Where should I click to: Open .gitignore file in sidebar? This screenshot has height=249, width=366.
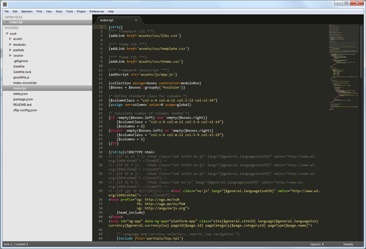[x=20, y=61]
